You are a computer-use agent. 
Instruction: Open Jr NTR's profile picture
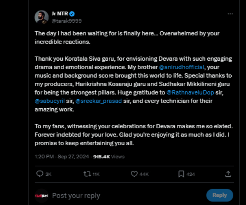[42, 17]
